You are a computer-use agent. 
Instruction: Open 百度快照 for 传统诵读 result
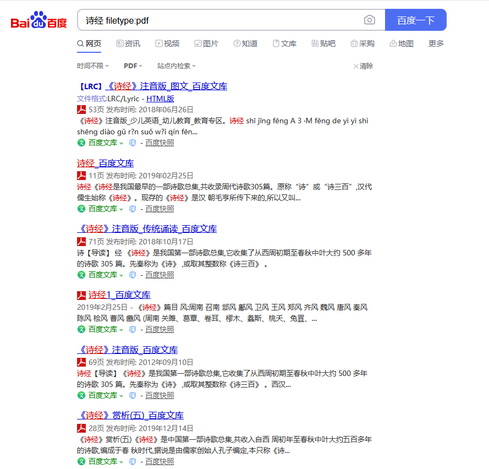160,275
